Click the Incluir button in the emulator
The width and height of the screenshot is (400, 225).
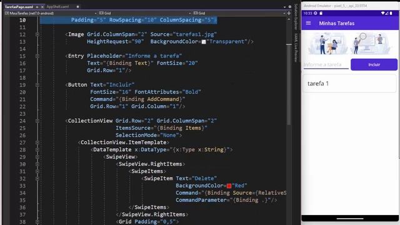click(374, 64)
